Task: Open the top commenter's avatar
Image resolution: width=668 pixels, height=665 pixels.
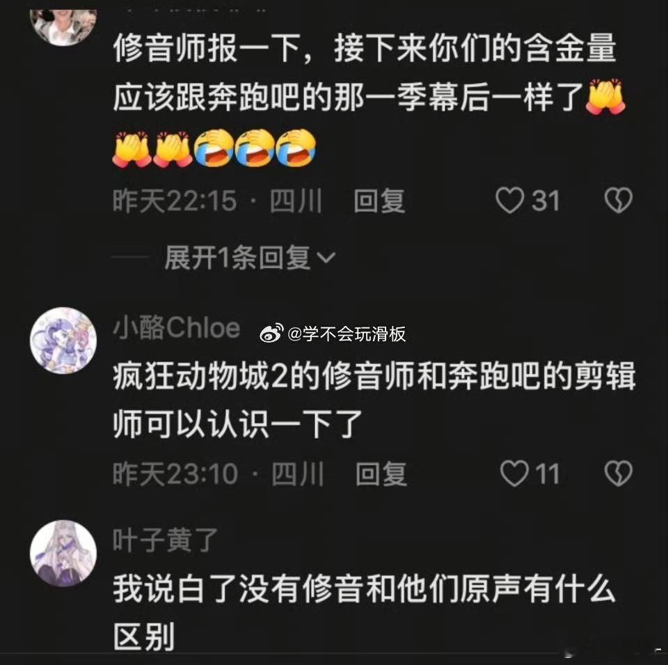Action: 63,26
